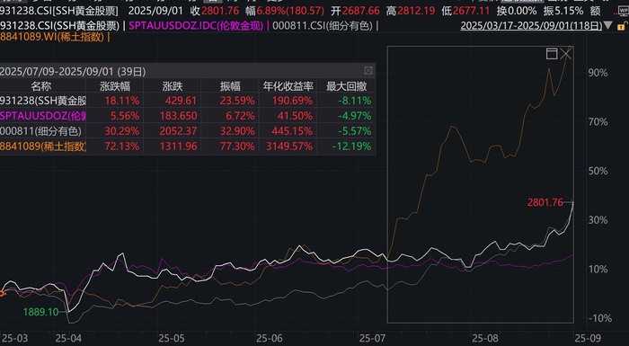Close the interval statistics table panel
The width and height of the screenshot is (629, 346).
coord(368,71)
